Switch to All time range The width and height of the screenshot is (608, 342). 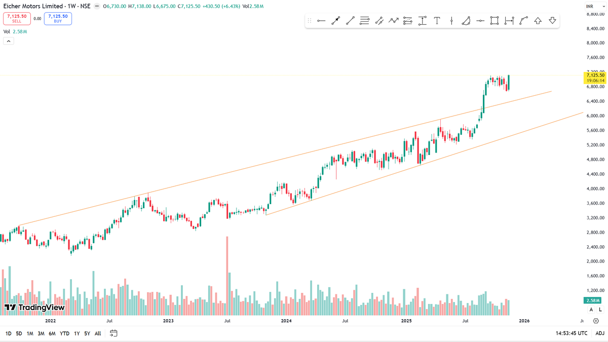pyautogui.click(x=98, y=333)
